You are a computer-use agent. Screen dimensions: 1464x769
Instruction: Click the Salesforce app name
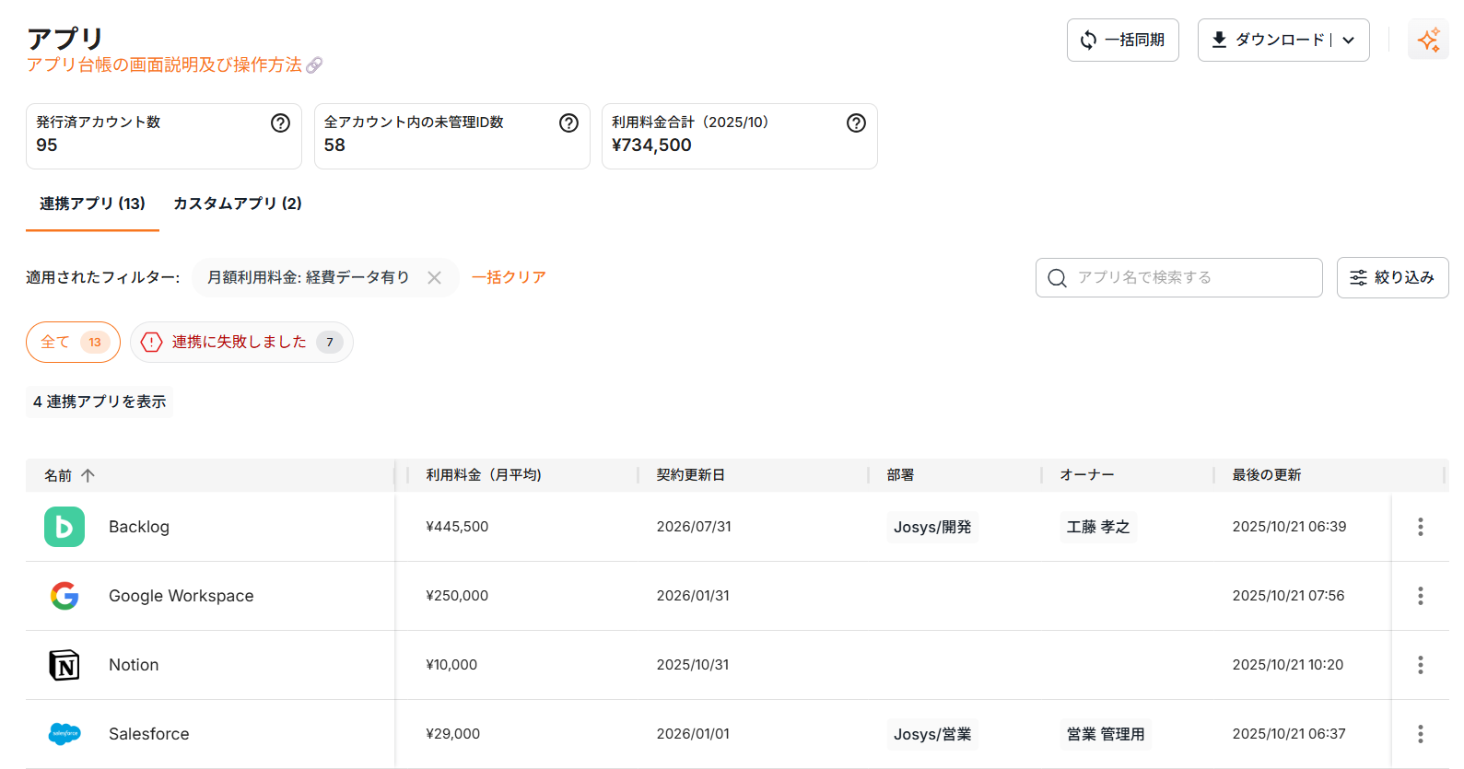click(x=149, y=734)
